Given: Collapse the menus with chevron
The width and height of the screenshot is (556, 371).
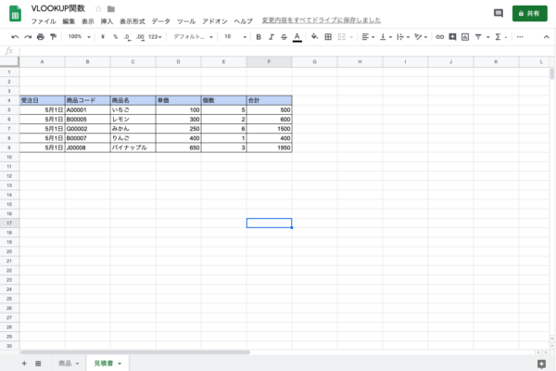Looking at the screenshot, I should (x=546, y=36).
